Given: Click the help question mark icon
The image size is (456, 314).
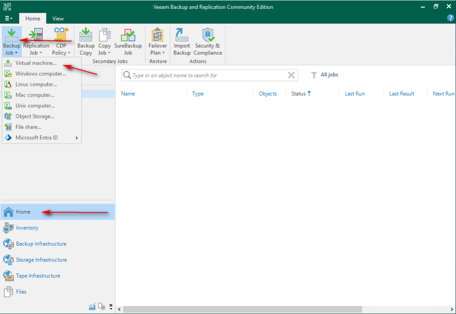Looking at the screenshot, I should tap(450, 18).
